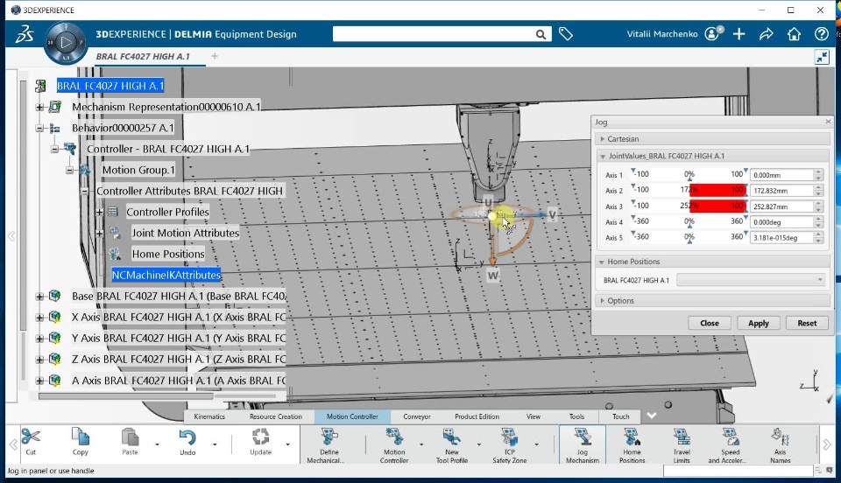Select Motion Group.1 tree item

(138, 170)
